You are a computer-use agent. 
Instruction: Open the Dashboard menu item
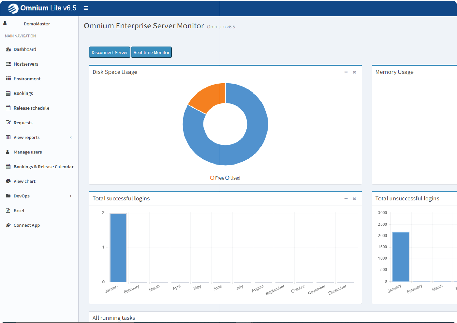click(x=39, y=49)
